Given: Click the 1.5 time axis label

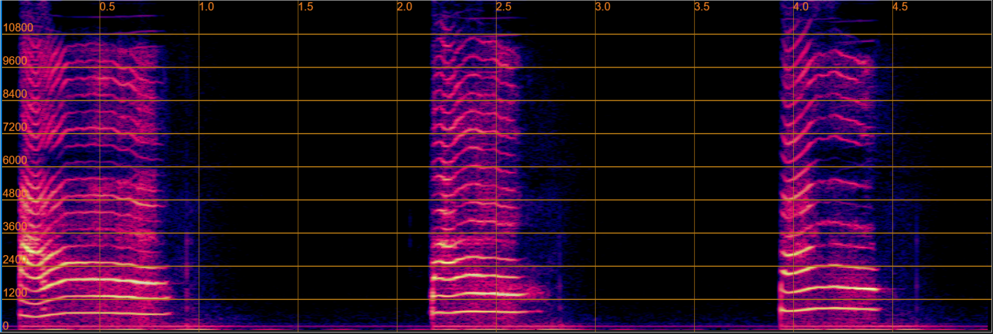Looking at the screenshot, I should (306, 7).
